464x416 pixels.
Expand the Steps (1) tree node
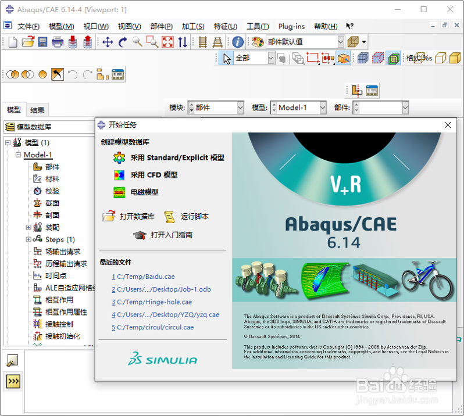[28, 239]
